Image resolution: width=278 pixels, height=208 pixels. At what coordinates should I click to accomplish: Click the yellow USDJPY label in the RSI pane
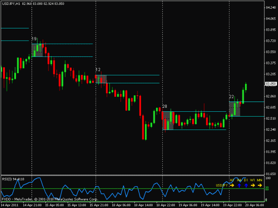222,185
